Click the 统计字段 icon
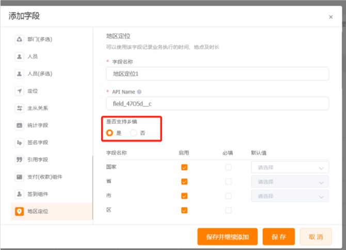This screenshot has height=250, width=346. tap(19, 125)
